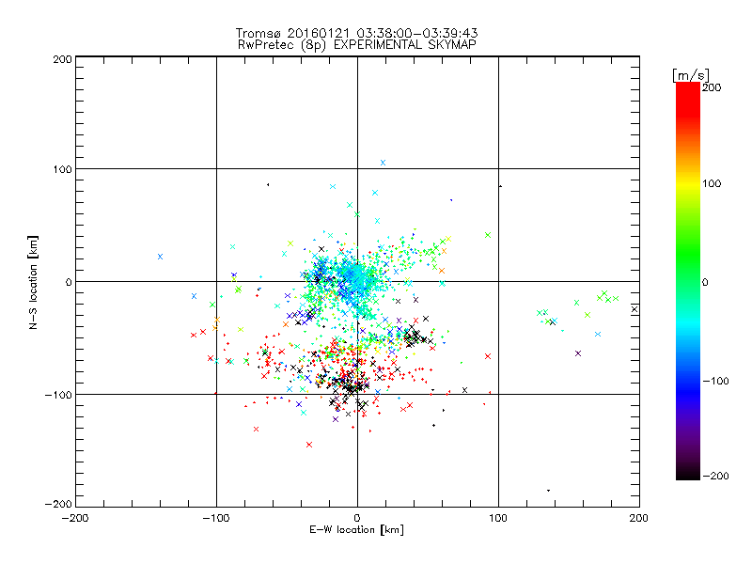This screenshot has height=564, width=752.
Task: Click the x-axis tick label '200'
Action: 639,518
